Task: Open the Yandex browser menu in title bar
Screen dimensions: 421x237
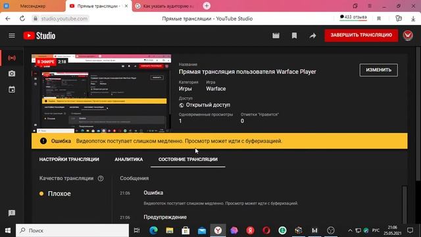Action: pyautogui.click(x=370, y=6)
